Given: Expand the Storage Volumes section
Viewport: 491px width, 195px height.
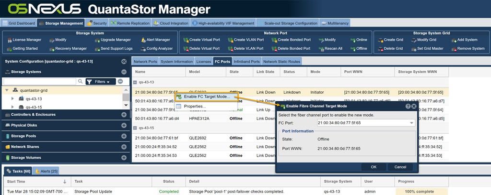Looking at the screenshot, I should coord(124,158).
